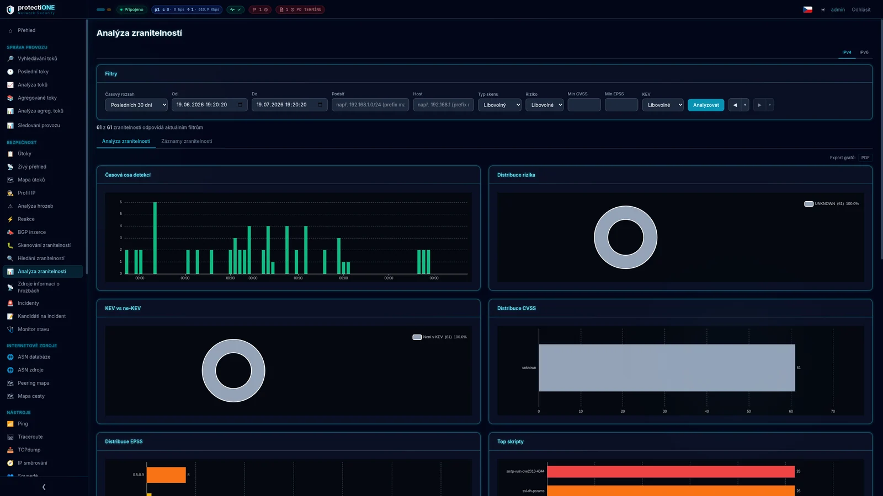Switch to the IPv6 tab
883x496 pixels.
pyautogui.click(x=864, y=52)
